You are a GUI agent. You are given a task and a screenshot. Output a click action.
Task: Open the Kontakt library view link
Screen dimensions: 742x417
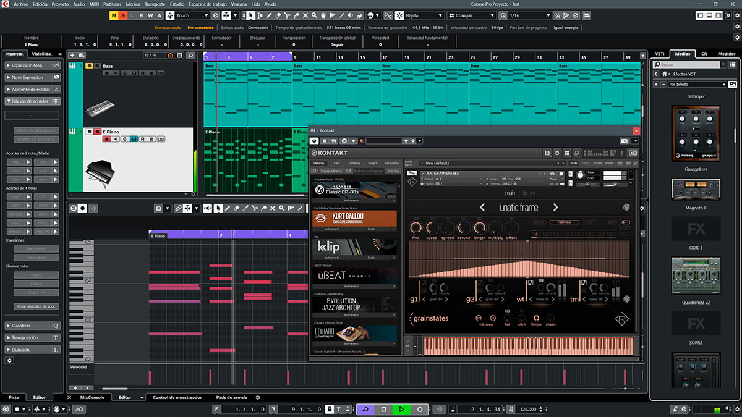pos(529,193)
